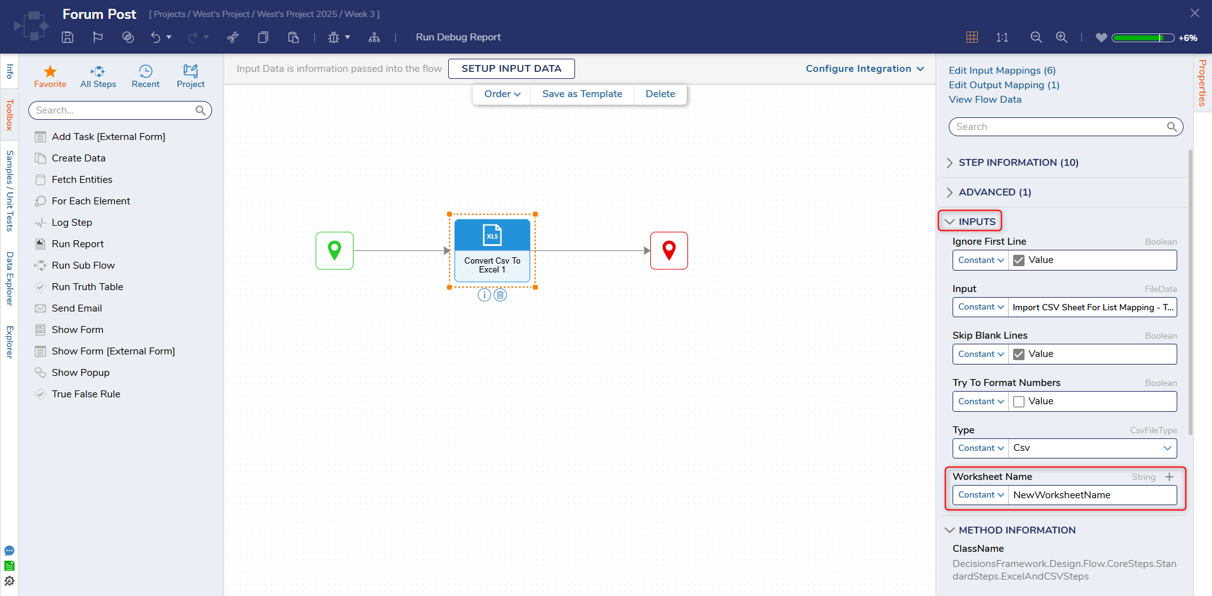Click the debug bug icon
This screenshot has height=596, width=1212.
333,37
